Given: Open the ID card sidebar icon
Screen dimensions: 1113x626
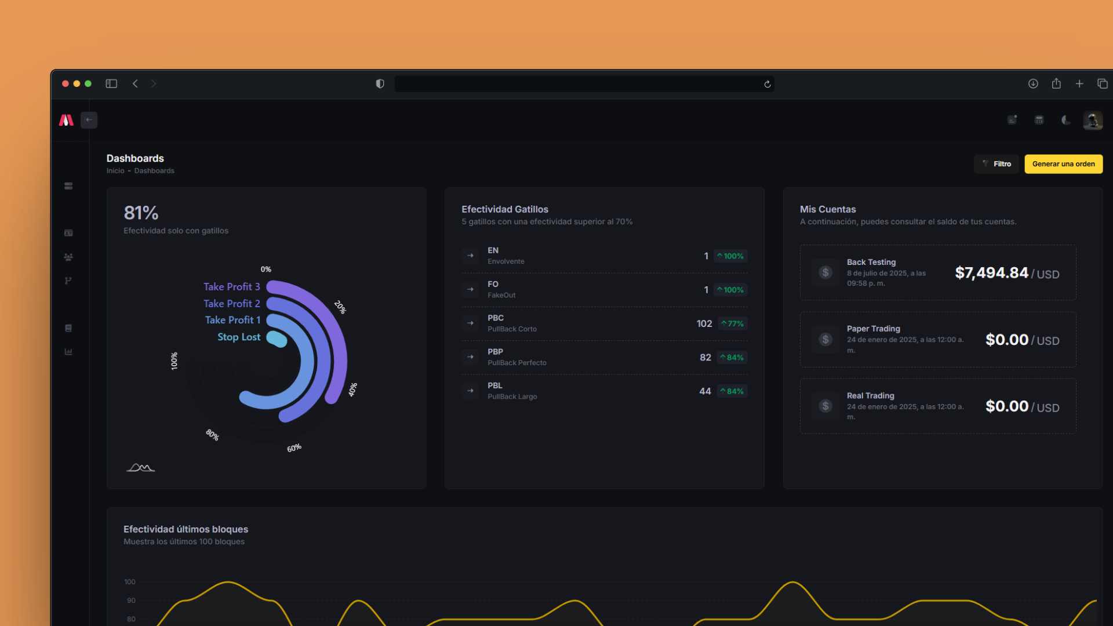Looking at the screenshot, I should [68, 233].
